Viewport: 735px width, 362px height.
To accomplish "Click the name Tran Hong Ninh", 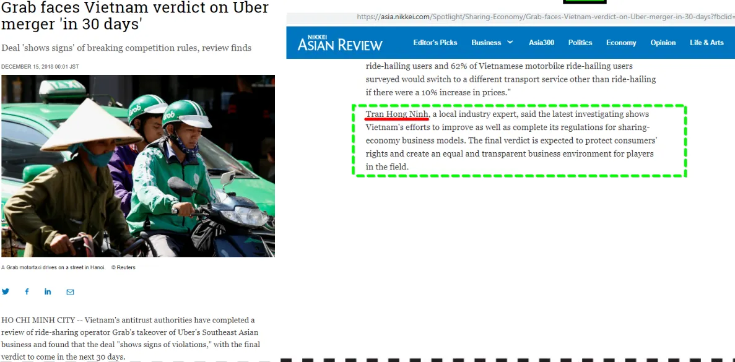I will coord(397,114).
